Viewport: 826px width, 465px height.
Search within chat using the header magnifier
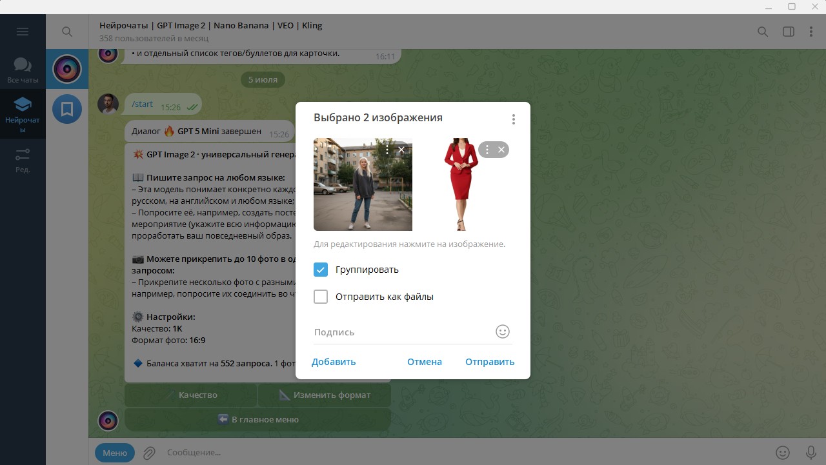[763, 32]
